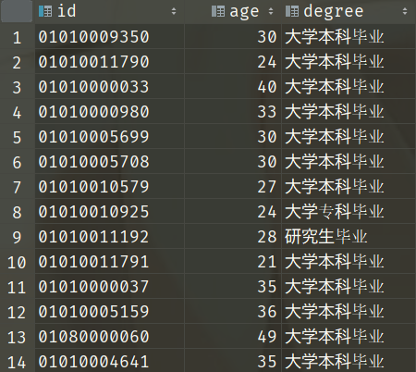Click the age column table icon
The height and width of the screenshot is (372, 416).
point(218,11)
